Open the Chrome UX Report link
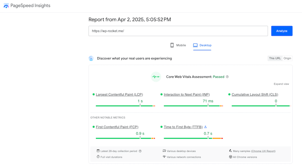Viewport: 302px width, 167px height. point(263,151)
